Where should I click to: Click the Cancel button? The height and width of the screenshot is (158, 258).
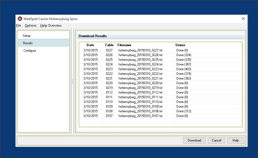pyautogui.click(x=216, y=140)
